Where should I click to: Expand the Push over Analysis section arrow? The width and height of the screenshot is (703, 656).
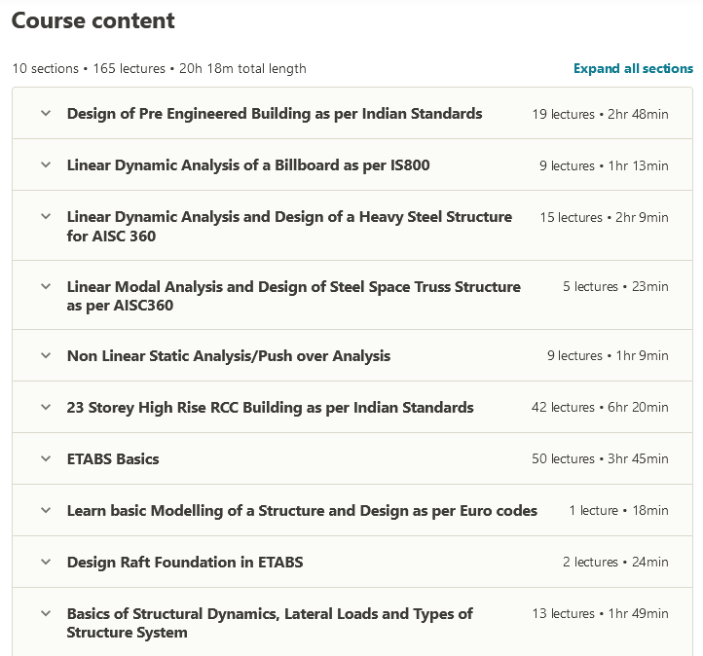(45, 355)
